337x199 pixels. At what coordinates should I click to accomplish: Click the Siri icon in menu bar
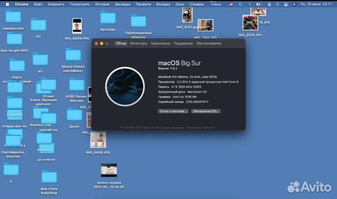[294, 4]
